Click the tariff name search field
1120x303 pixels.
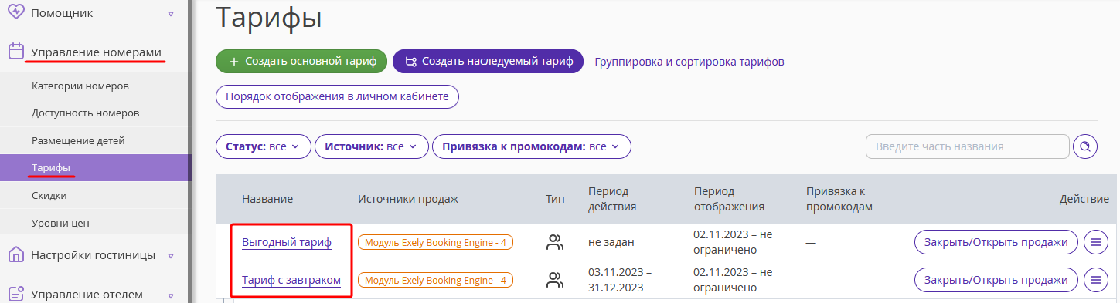[x=968, y=146]
